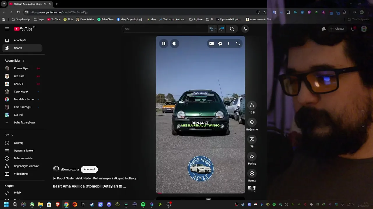Click the browser address bar URL
Image resolution: width=373 pixels, height=209 pixels.
(59, 12)
